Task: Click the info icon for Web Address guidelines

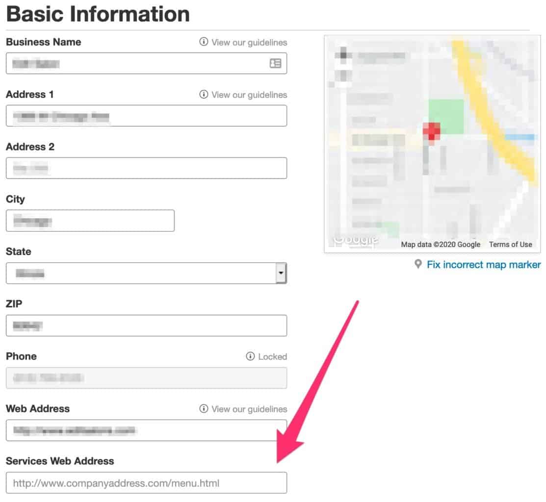Action: 204,409
